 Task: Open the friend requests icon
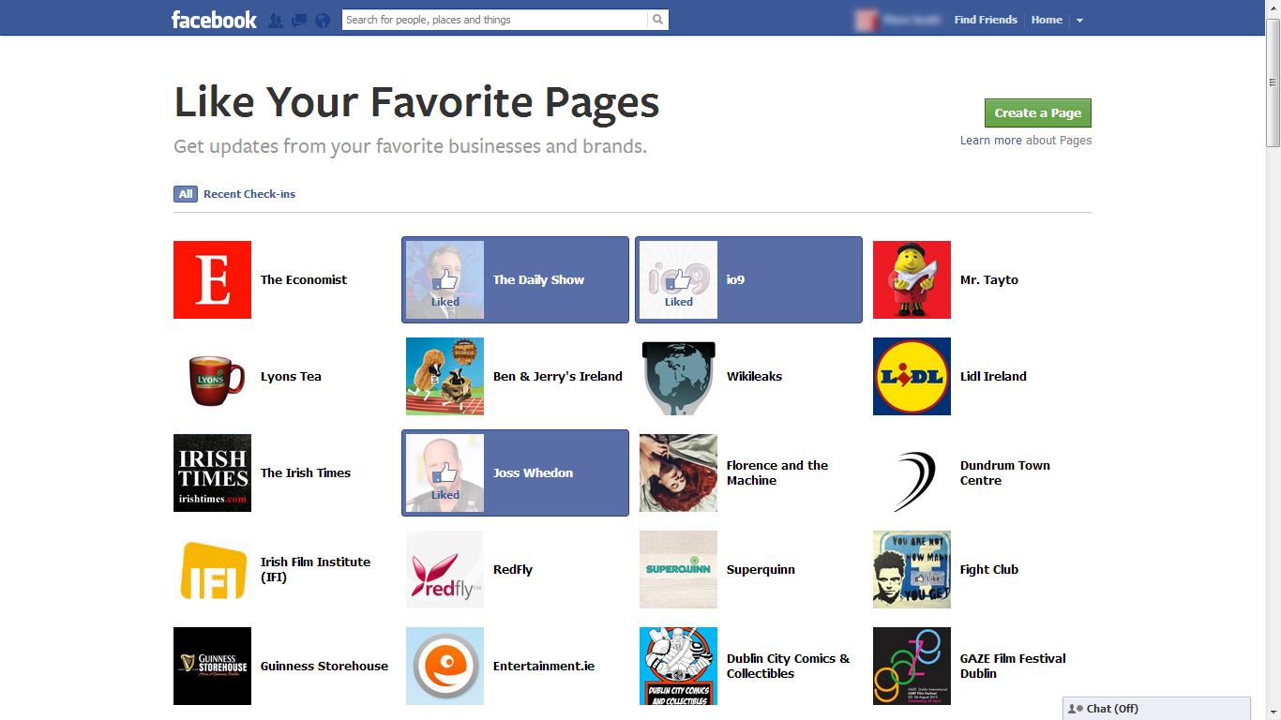[x=276, y=20]
